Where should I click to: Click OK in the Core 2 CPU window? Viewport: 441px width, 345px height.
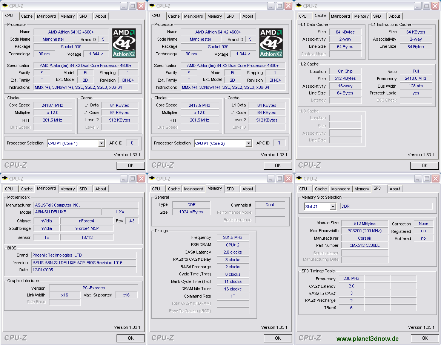tap(278, 166)
